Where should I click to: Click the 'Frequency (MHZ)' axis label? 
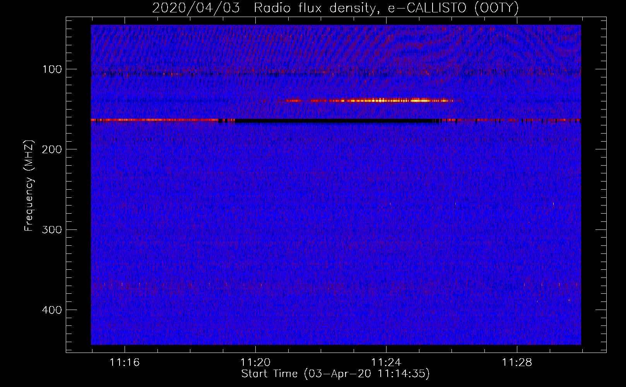29,186
